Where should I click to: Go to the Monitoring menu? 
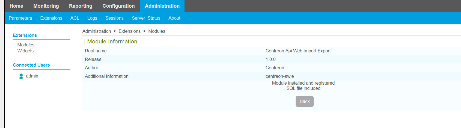point(46,6)
